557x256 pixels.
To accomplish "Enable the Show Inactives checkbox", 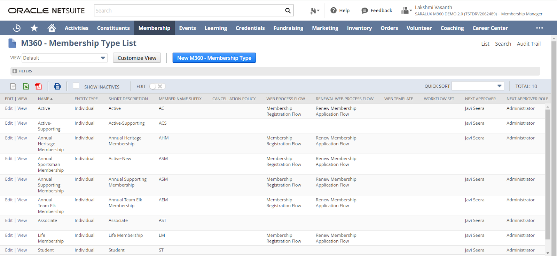I will click(76, 86).
